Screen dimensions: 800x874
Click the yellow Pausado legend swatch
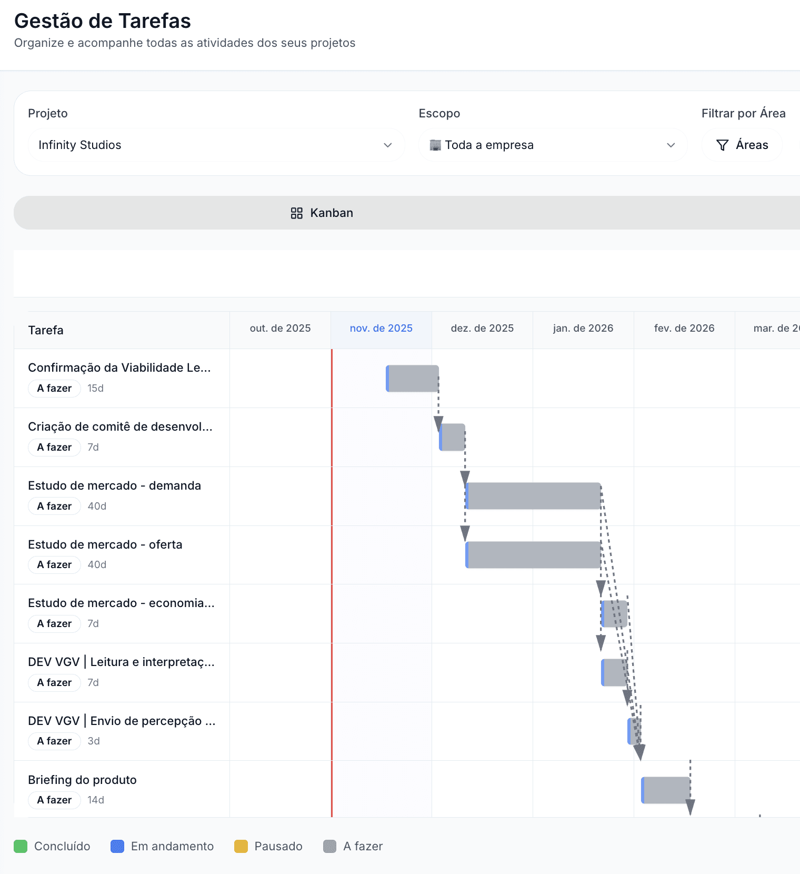(x=241, y=846)
